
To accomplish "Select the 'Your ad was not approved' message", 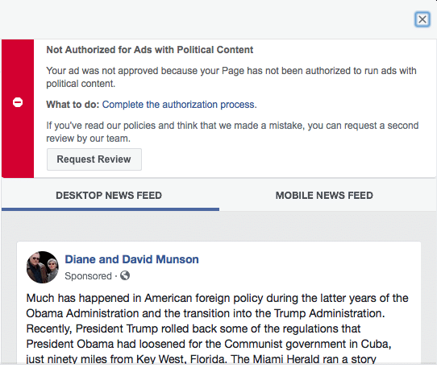I will 231,77.
